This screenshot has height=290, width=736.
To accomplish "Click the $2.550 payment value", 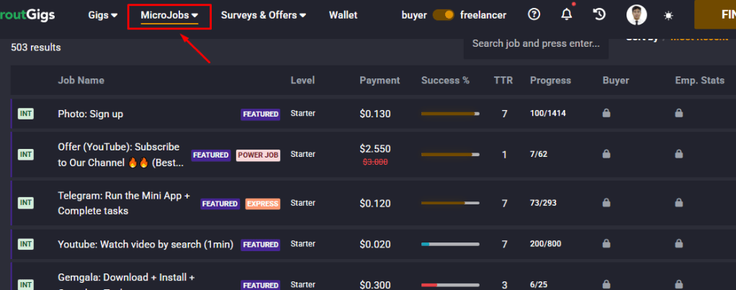I will tap(375, 149).
